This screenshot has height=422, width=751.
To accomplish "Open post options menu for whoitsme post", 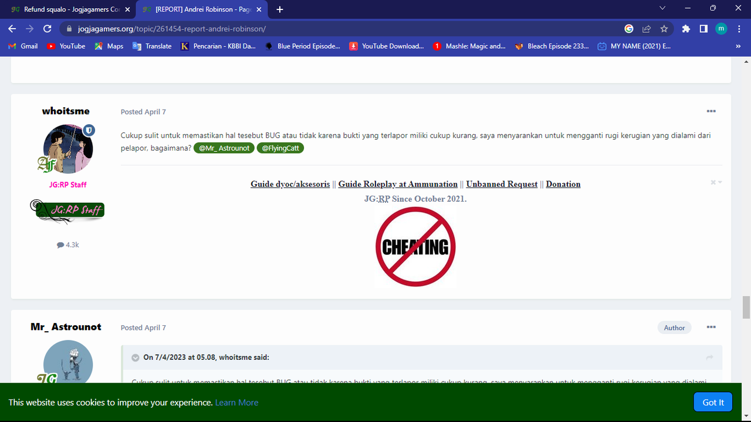I will (711, 111).
